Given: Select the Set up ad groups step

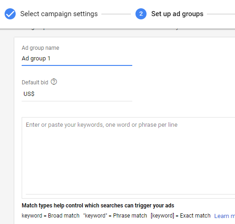Looking at the screenshot, I should coord(177,14).
